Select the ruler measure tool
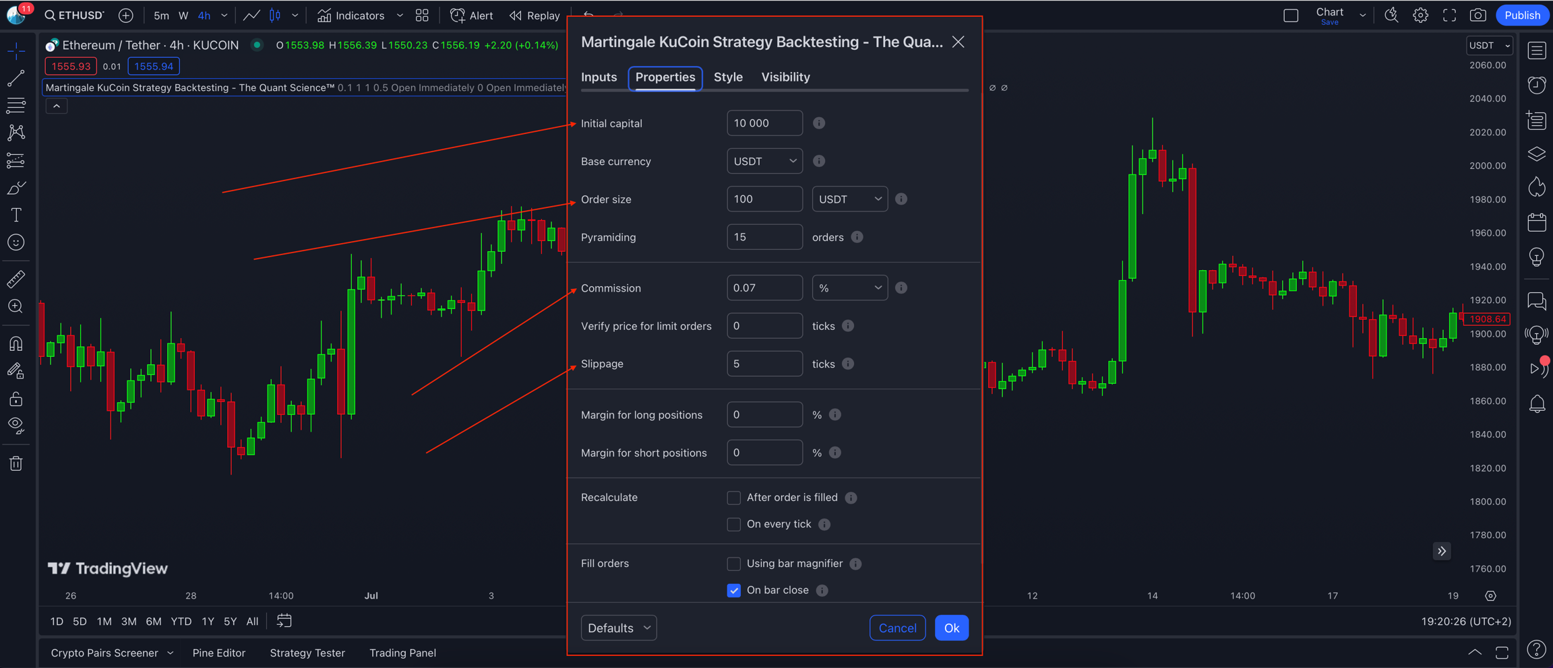Viewport: 1553px width, 668px height. click(16, 279)
